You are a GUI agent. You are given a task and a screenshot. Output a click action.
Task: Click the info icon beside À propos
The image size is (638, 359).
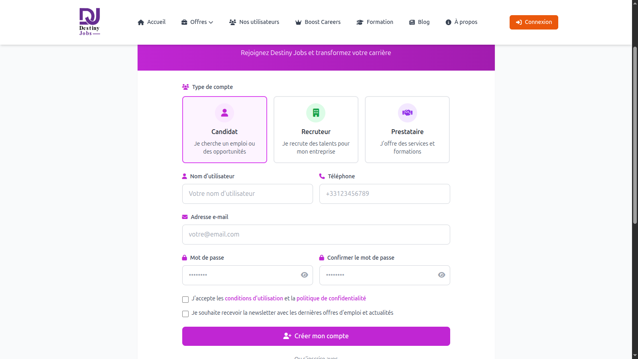(x=448, y=22)
